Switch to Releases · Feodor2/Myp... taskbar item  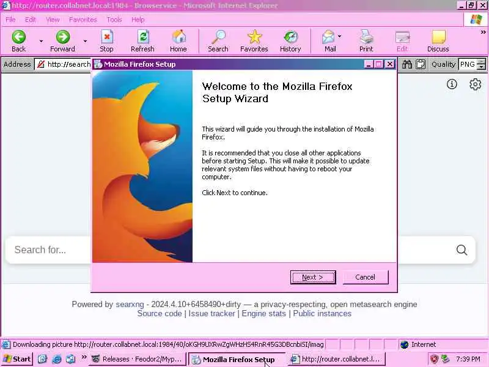coord(138,359)
